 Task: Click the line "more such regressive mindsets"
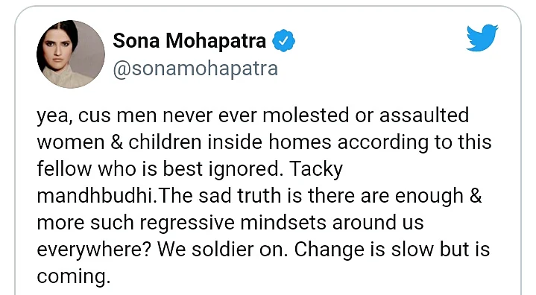230,223
